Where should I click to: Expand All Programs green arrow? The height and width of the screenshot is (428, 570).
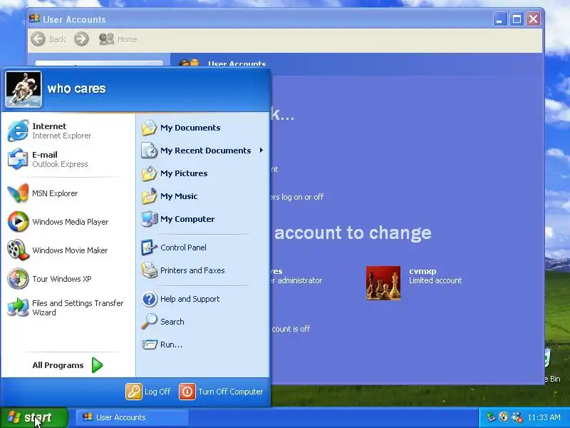tap(97, 365)
